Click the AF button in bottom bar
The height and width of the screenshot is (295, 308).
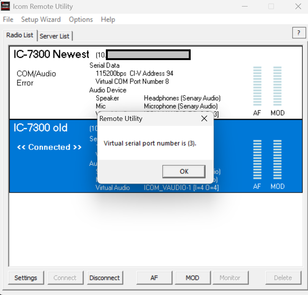pos(154,278)
